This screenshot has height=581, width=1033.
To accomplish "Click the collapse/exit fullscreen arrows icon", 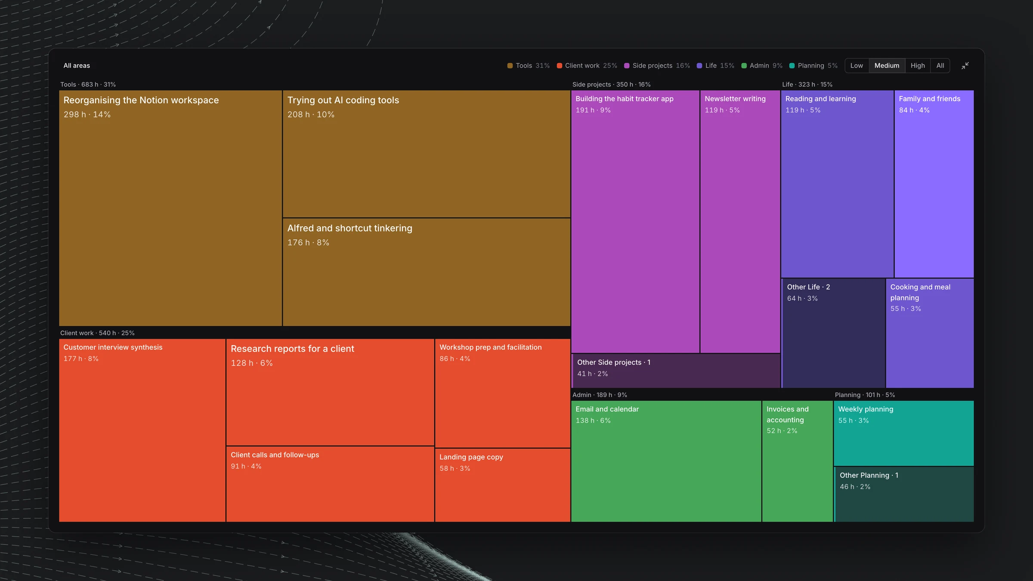I will [x=965, y=65].
